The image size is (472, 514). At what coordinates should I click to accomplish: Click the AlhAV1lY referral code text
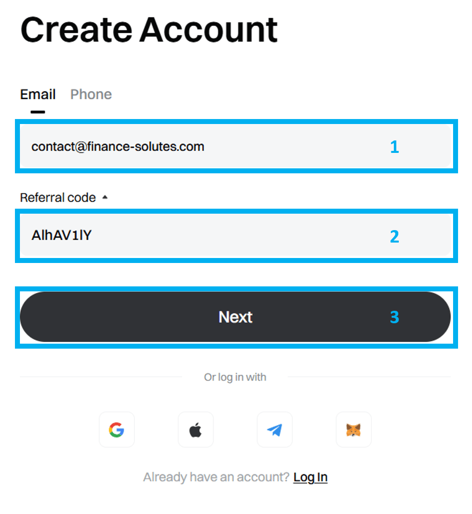(61, 236)
